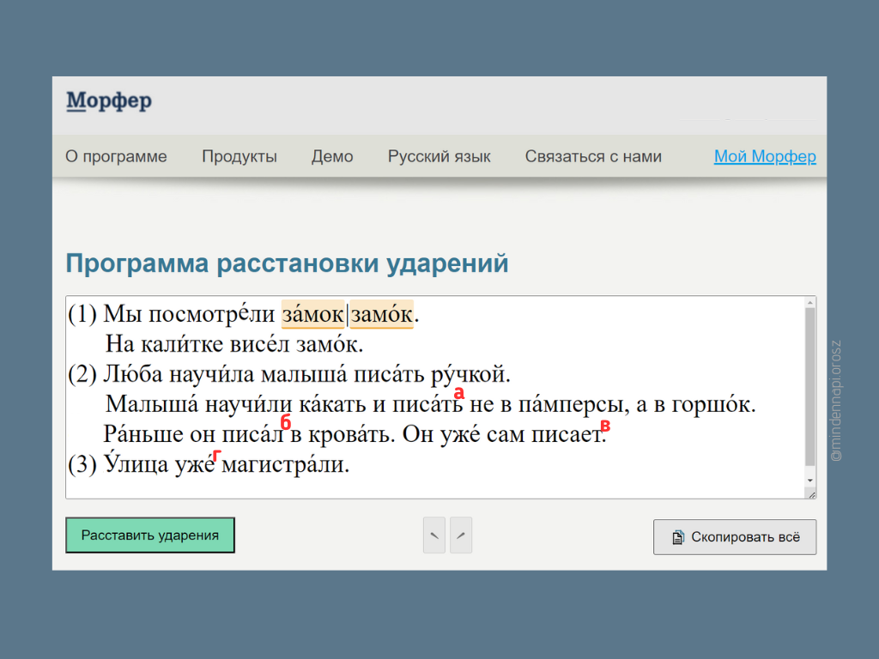Open the Демо menu item
Screen dimensions: 879x659
[332, 156]
